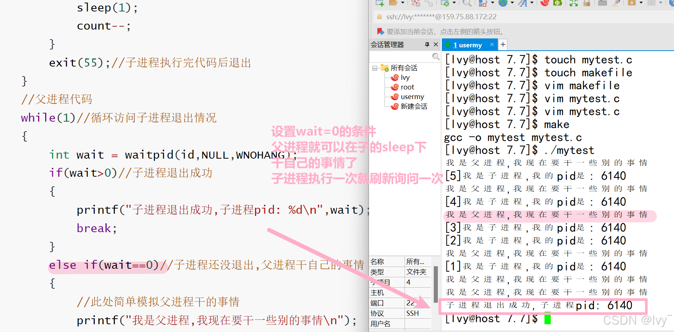Click the 'break;' code line on left

click(97, 228)
